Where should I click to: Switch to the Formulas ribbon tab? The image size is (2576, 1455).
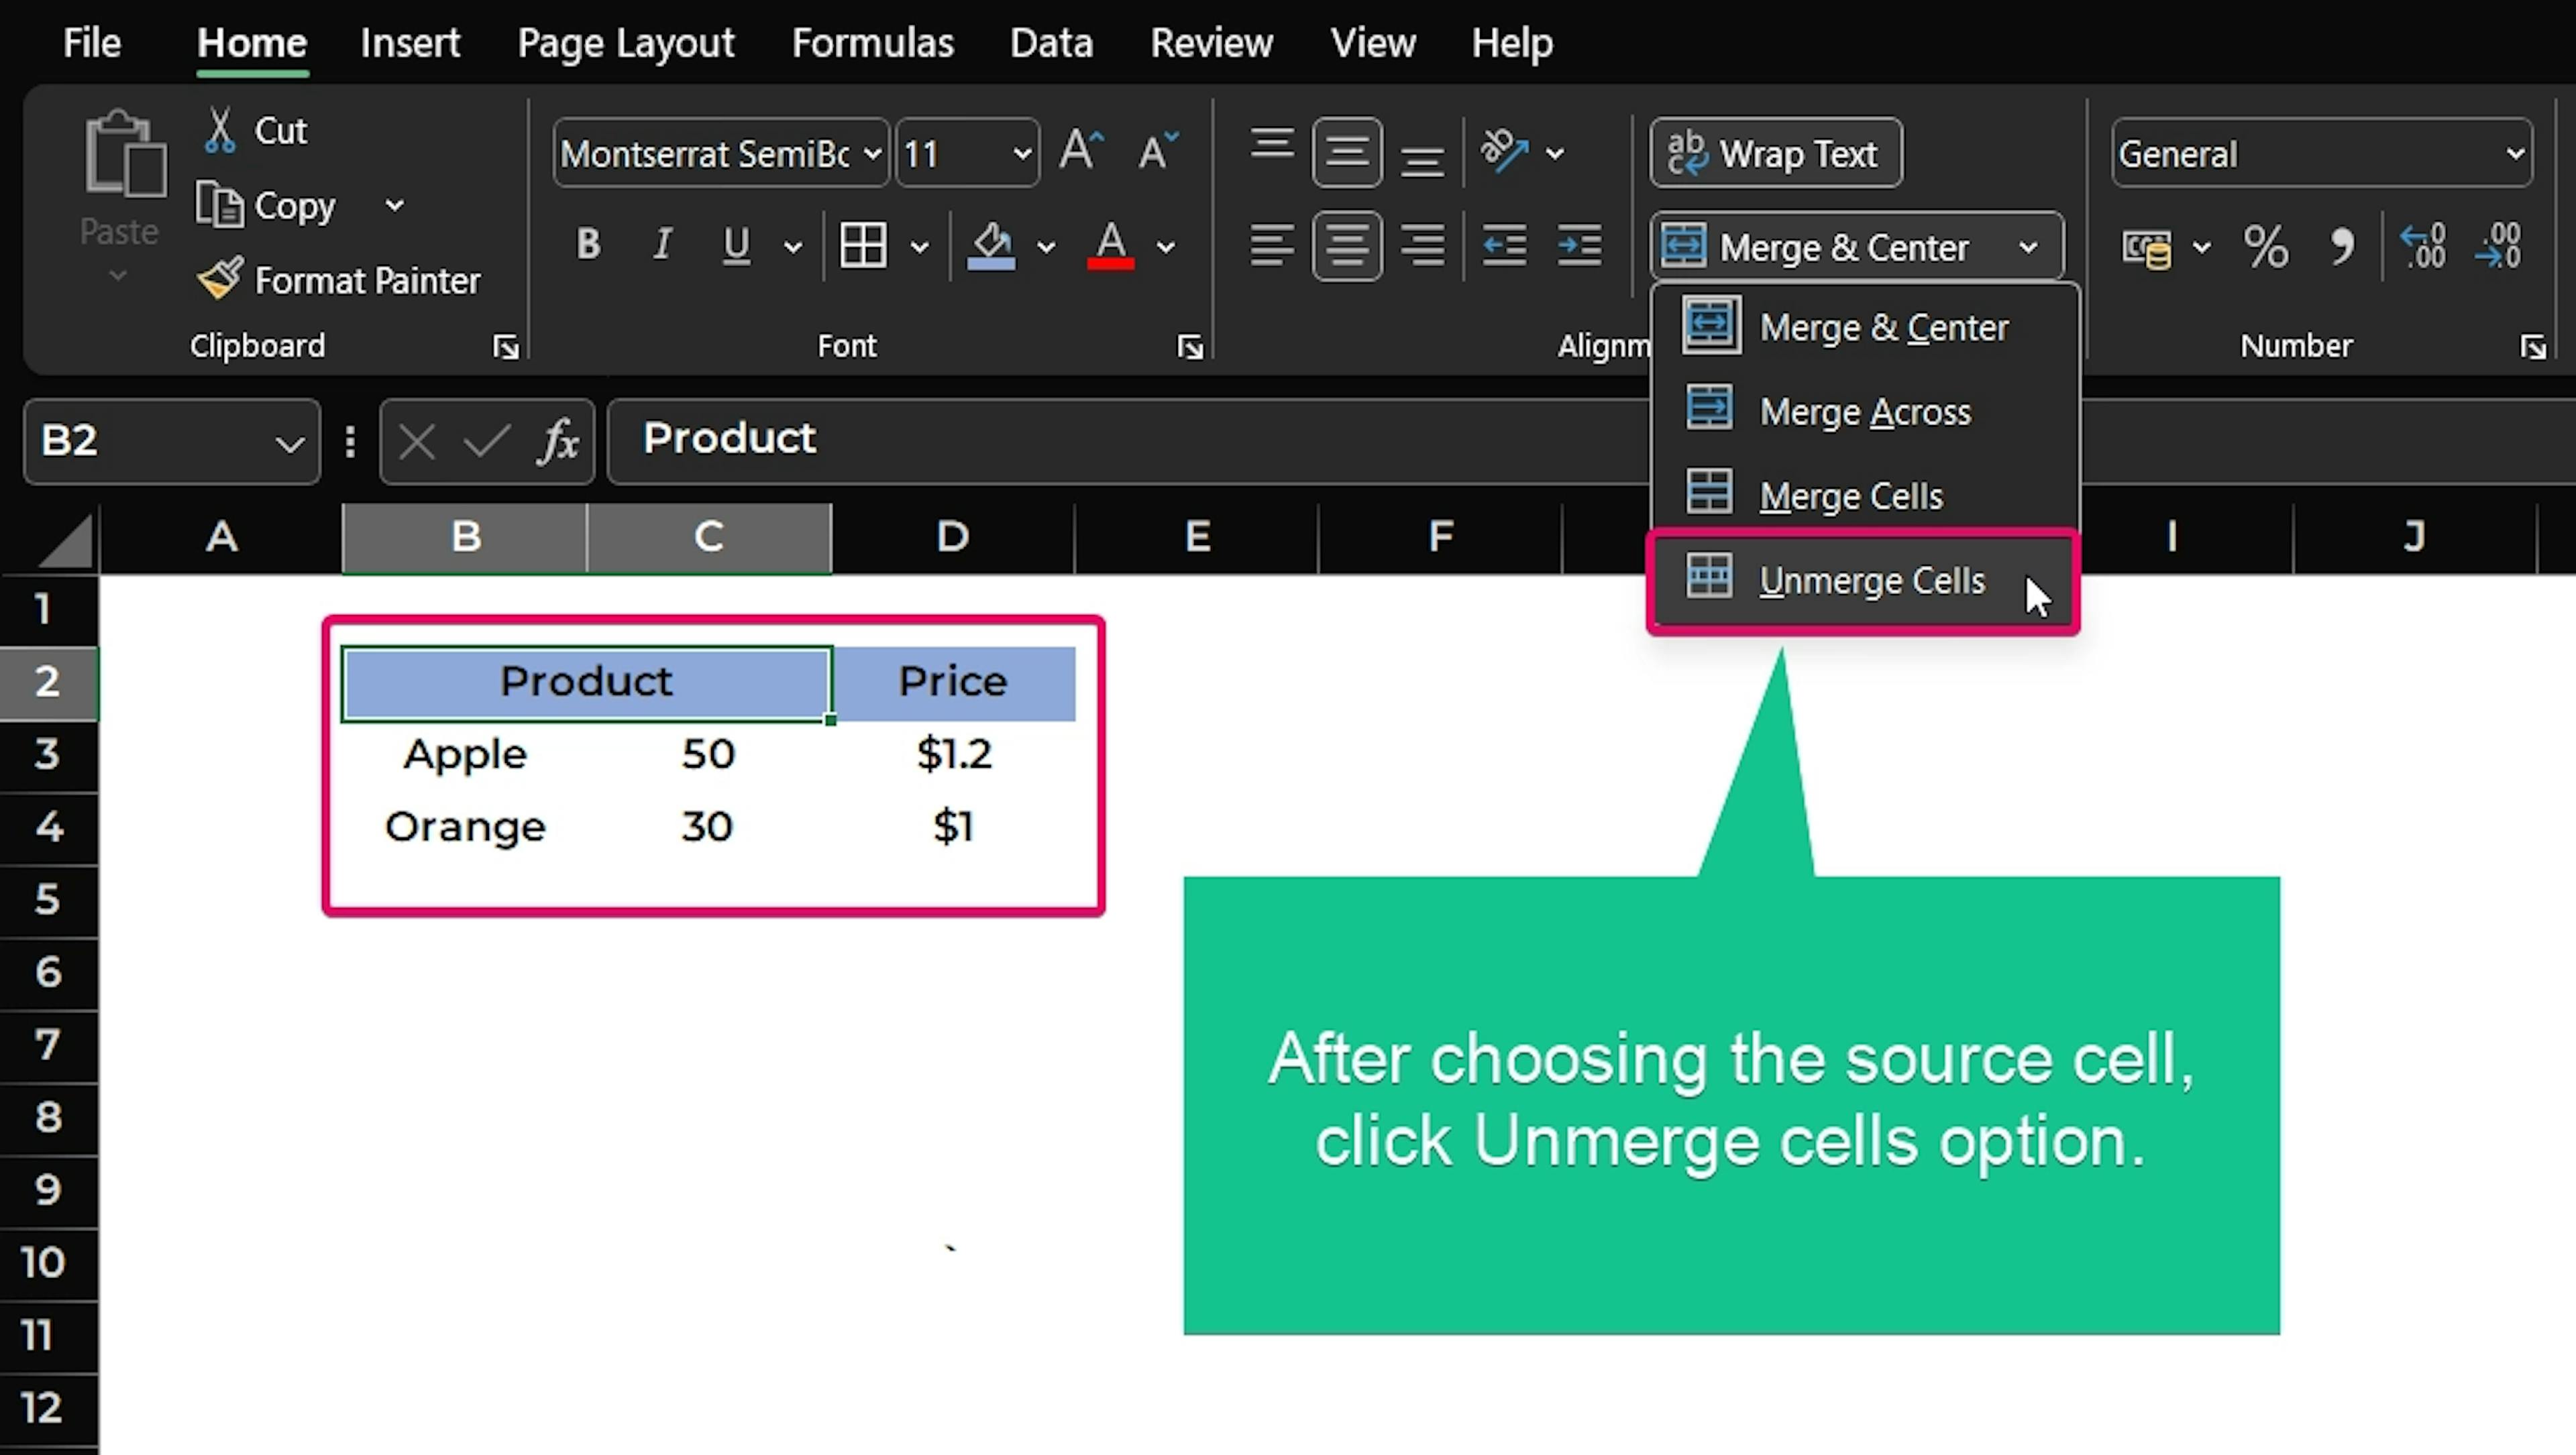(x=872, y=43)
